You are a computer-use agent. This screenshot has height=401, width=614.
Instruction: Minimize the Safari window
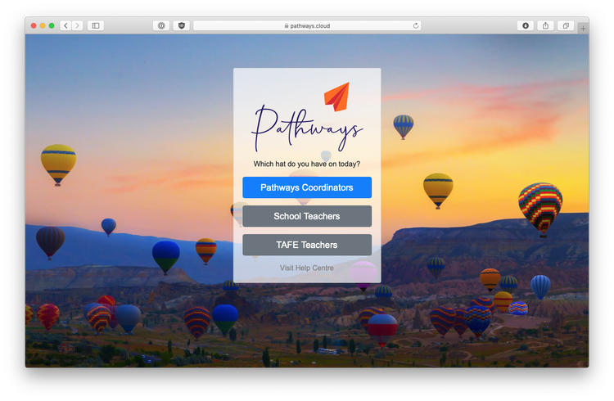pyautogui.click(x=43, y=26)
